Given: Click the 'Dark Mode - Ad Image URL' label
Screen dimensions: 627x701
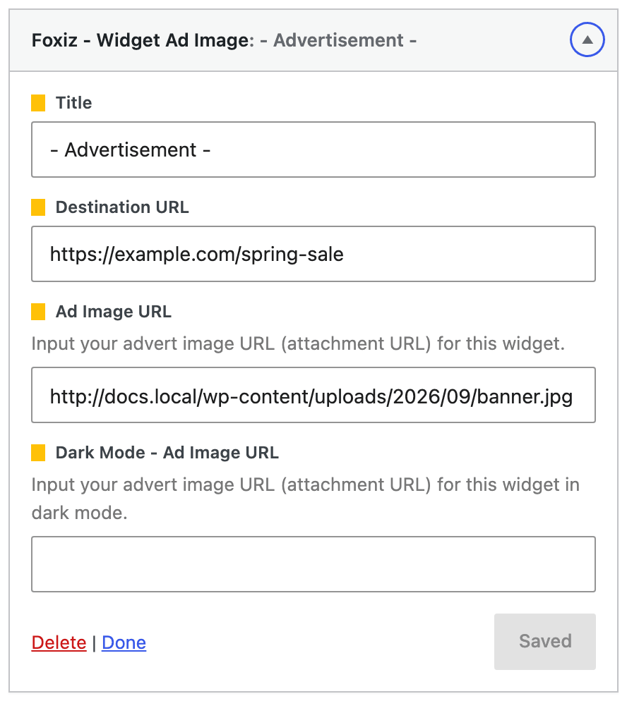Looking at the screenshot, I should coord(167,453).
